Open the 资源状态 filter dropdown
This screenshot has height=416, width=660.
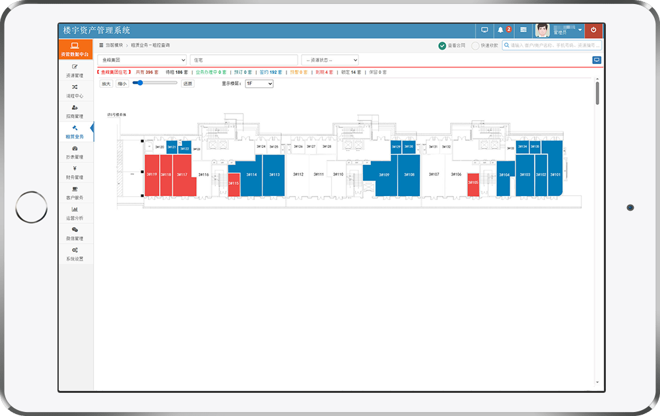pyautogui.click(x=330, y=60)
